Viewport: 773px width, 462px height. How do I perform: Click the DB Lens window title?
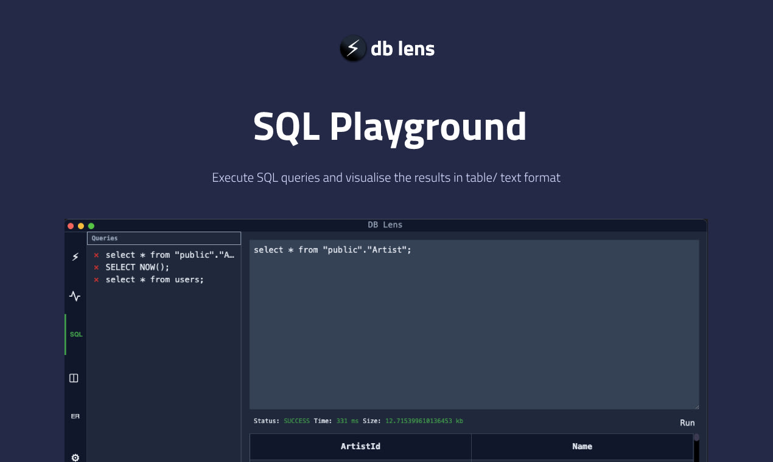[x=385, y=225]
